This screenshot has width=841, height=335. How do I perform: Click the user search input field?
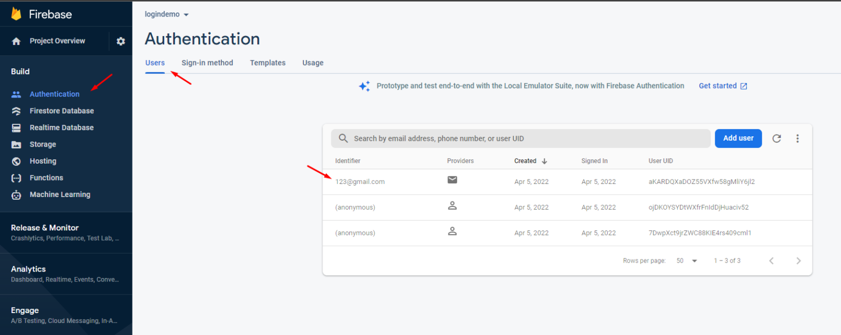pyautogui.click(x=520, y=138)
